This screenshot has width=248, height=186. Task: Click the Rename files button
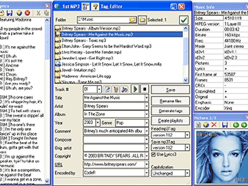point(170,101)
